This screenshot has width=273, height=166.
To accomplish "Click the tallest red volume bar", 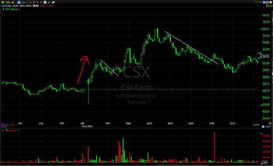I will coord(214,147).
